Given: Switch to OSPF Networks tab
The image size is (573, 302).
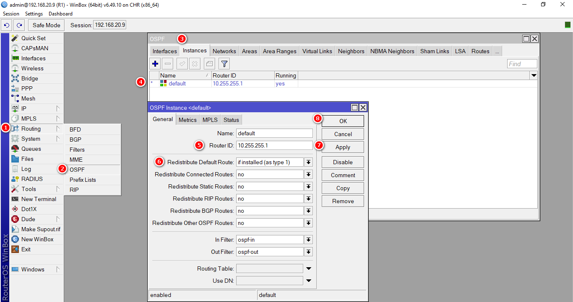Looking at the screenshot, I should coord(224,51).
